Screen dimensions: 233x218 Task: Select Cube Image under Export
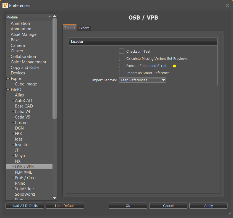point(26,84)
